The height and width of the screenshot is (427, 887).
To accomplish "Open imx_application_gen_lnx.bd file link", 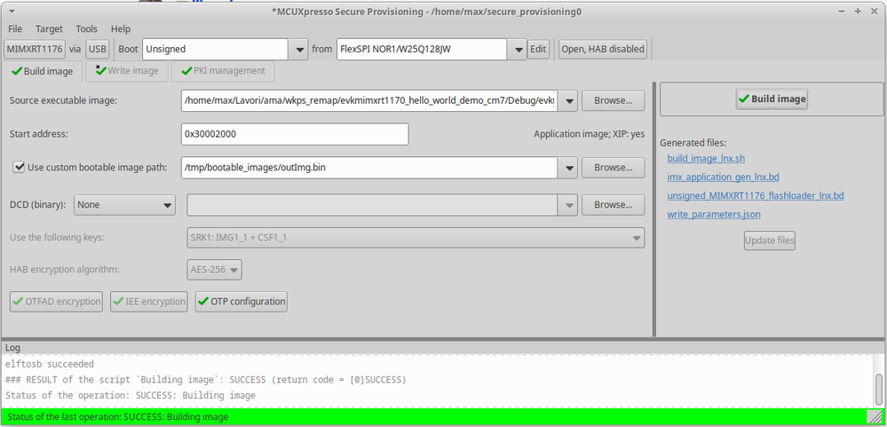I will click(x=723, y=177).
